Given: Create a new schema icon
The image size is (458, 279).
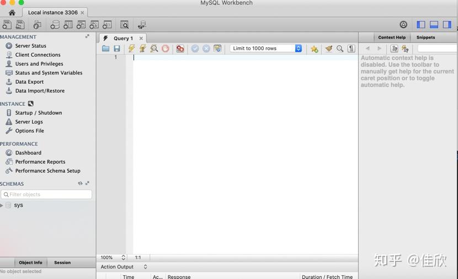Looking at the screenshot, I should click(55, 25).
